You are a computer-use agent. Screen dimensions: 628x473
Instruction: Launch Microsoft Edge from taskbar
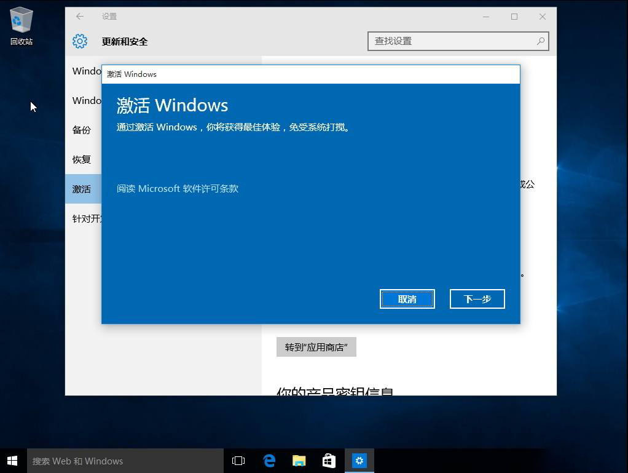pyautogui.click(x=269, y=461)
